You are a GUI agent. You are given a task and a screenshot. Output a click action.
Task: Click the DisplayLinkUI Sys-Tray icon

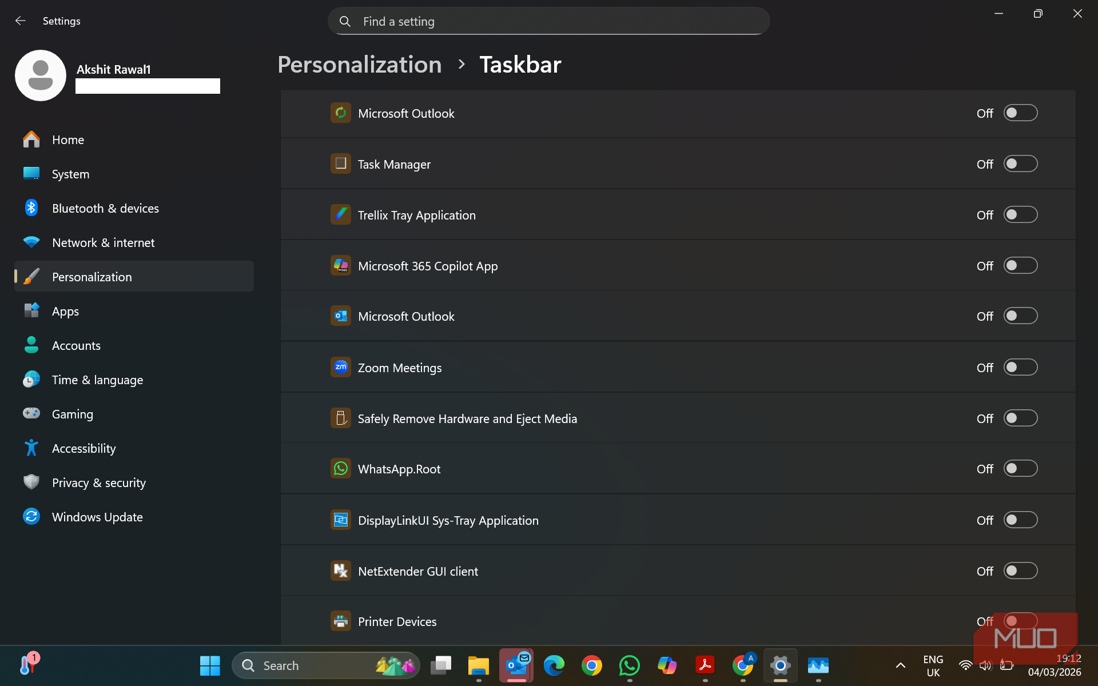[341, 520]
